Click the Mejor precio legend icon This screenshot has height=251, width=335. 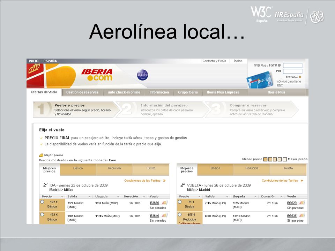tap(41, 155)
